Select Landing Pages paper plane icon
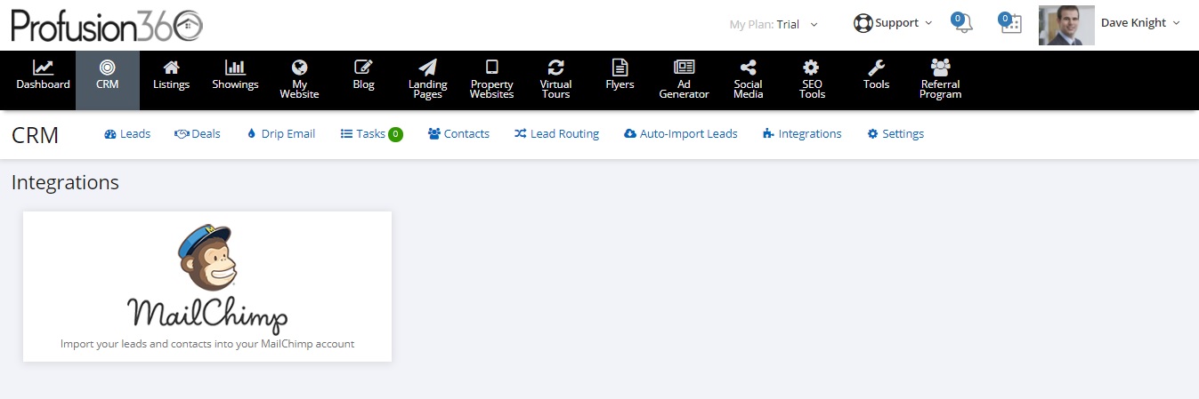Image resolution: width=1199 pixels, height=399 pixels. tap(427, 68)
